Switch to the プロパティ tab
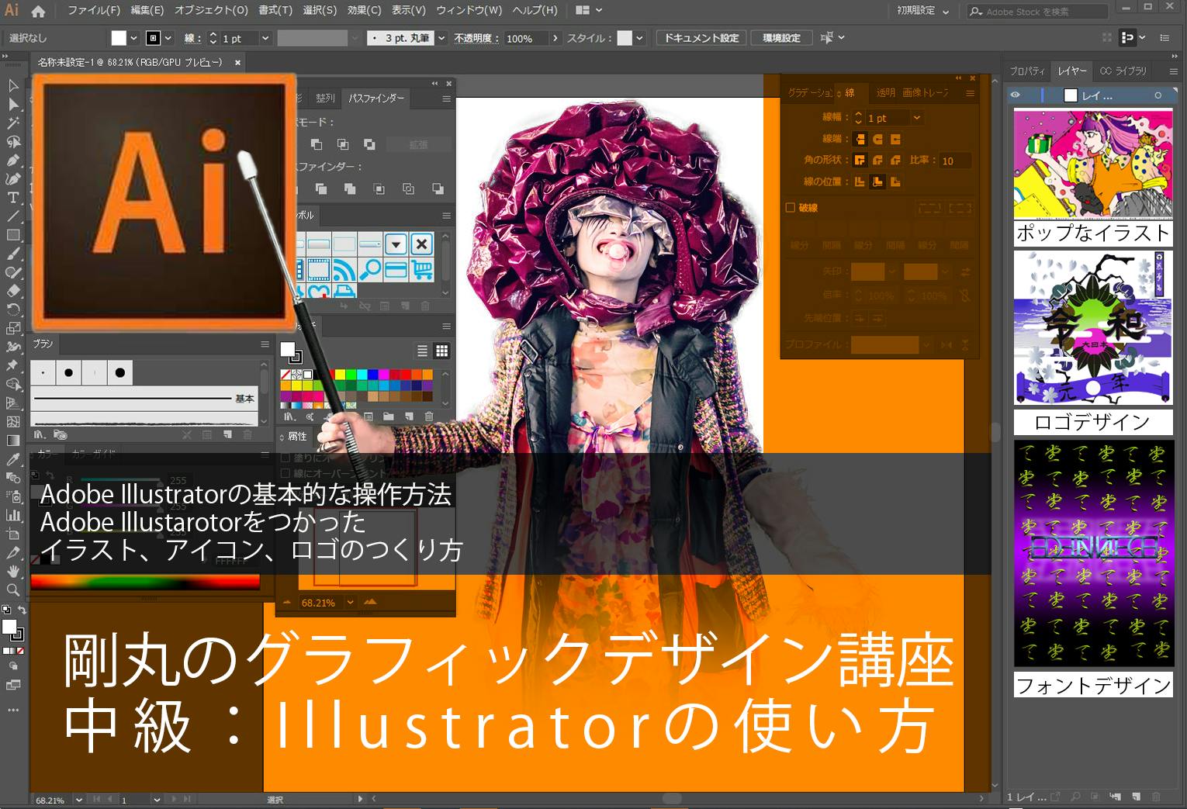The width and height of the screenshot is (1187, 809). tap(1027, 71)
